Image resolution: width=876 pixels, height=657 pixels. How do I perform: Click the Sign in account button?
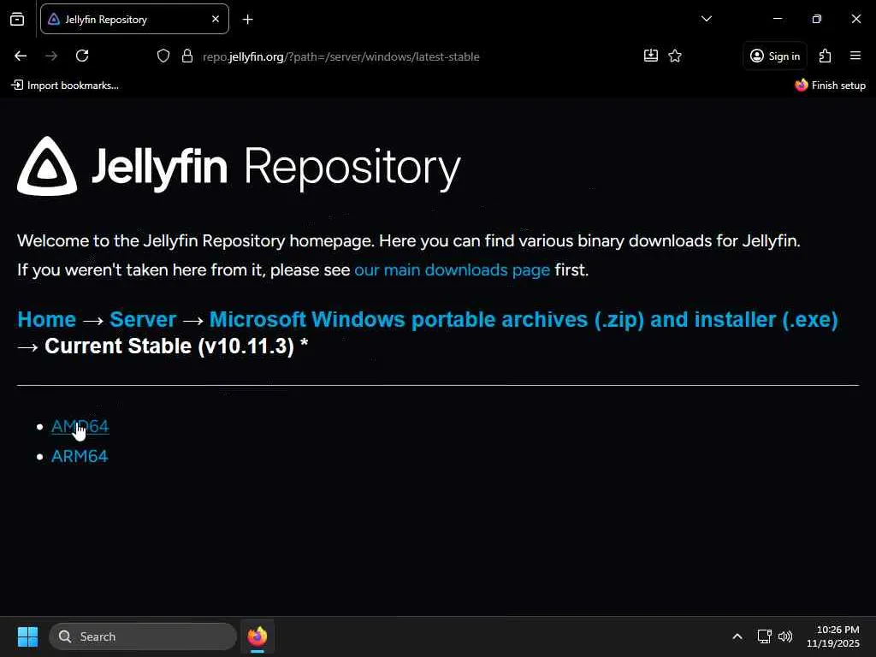point(775,56)
